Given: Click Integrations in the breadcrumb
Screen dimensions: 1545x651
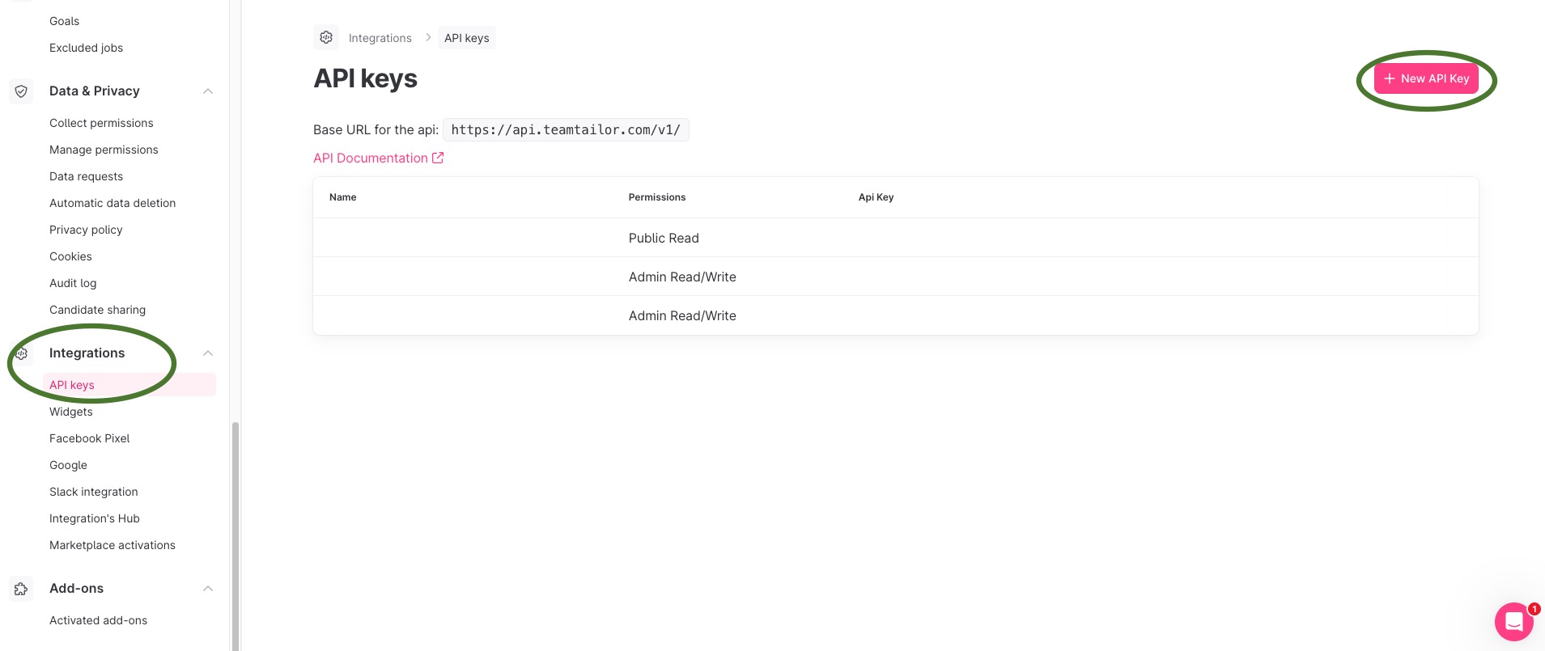Looking at the screenshot, I should 380,38.
